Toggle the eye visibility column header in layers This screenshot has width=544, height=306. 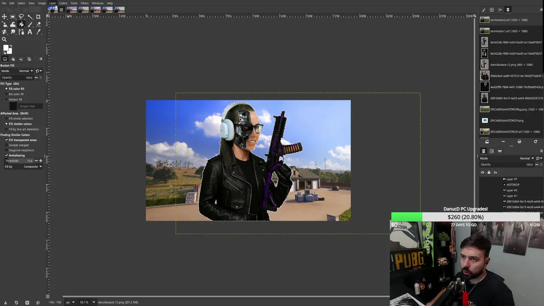coord(482,172)
